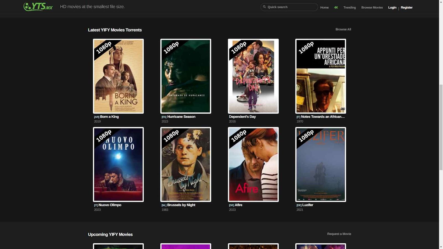Click the 1080p badge on Brussels by Night
Viewport: 443px width, 249px height.
click(171, 136)
